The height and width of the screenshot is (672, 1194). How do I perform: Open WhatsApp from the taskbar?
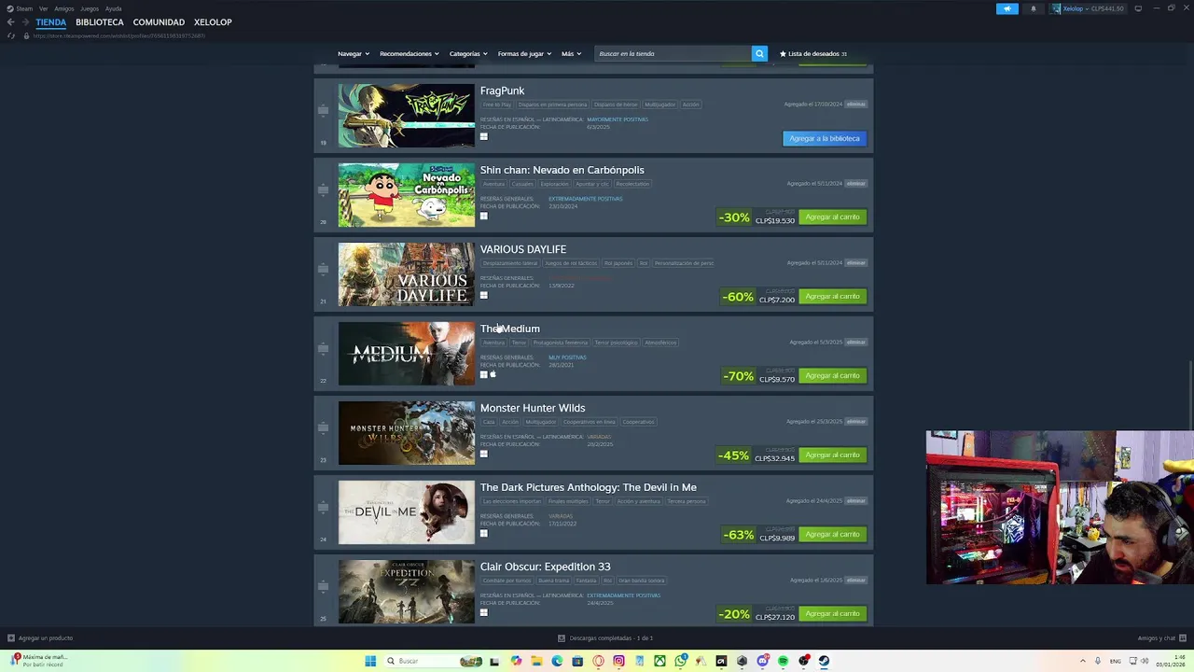point(680,661)
